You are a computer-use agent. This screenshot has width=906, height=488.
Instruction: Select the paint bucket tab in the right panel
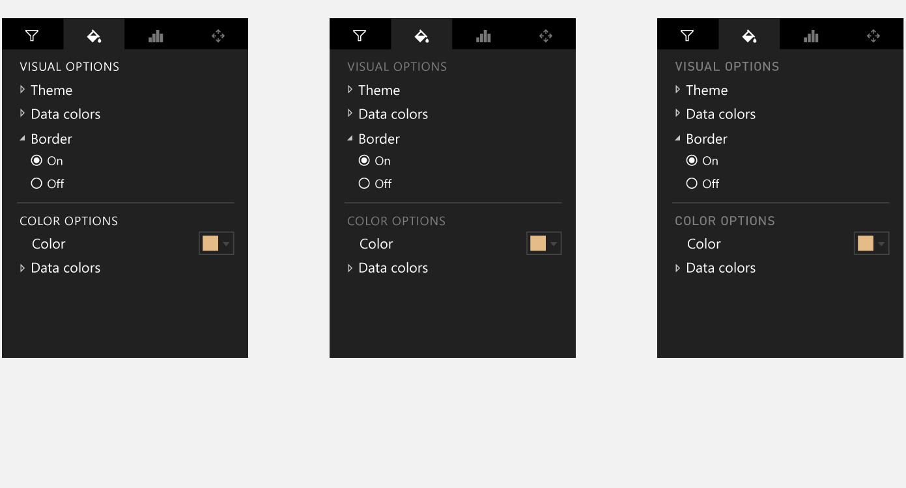(749, 34)
